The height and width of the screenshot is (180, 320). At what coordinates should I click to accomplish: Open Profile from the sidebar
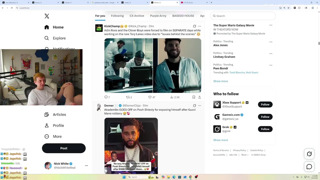(54, 125)
